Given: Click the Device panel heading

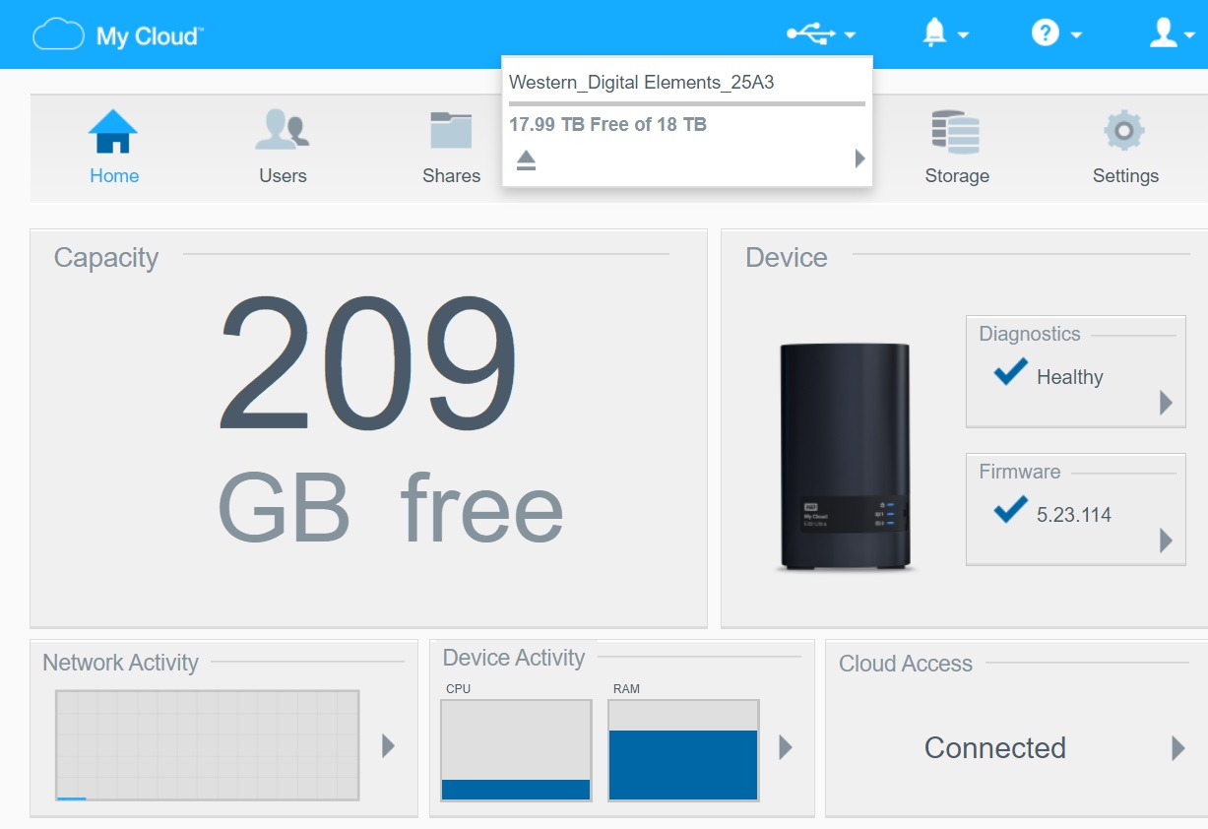Looking at the screenshot, I should click(x=787, y=258).
